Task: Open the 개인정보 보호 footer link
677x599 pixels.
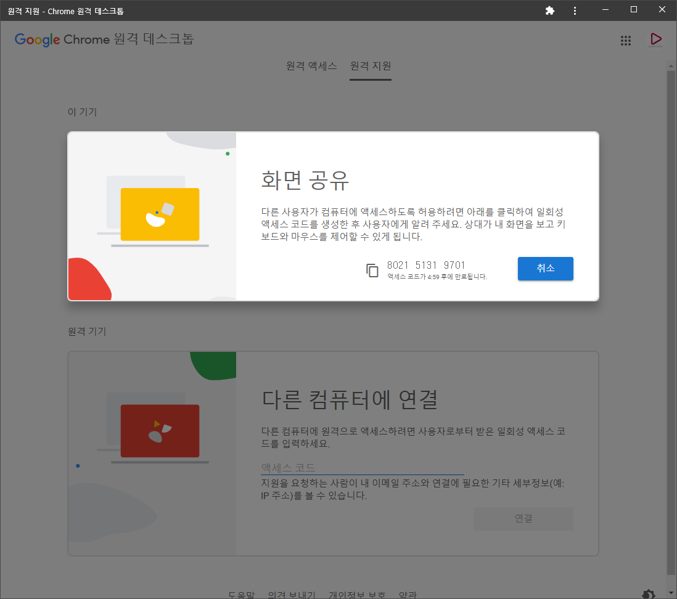Action: pos(357,595)
